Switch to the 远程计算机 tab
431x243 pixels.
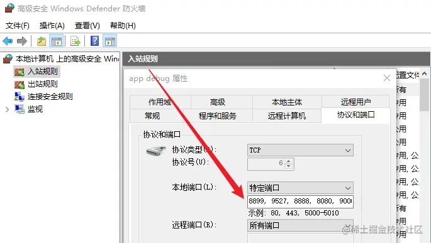(x=287, y=116)
